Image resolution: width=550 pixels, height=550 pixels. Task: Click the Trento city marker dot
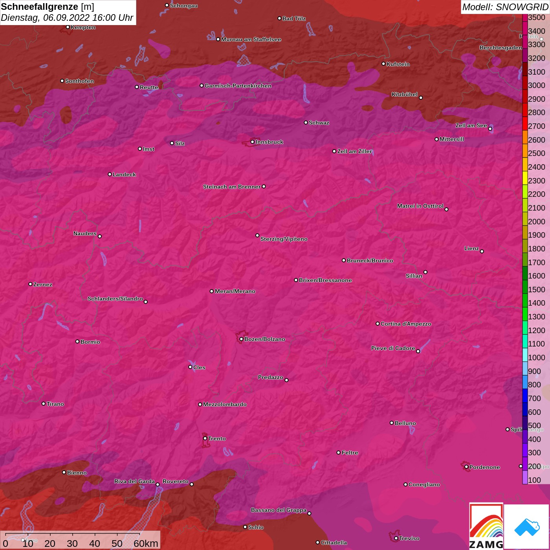click(x=205, y=438)
